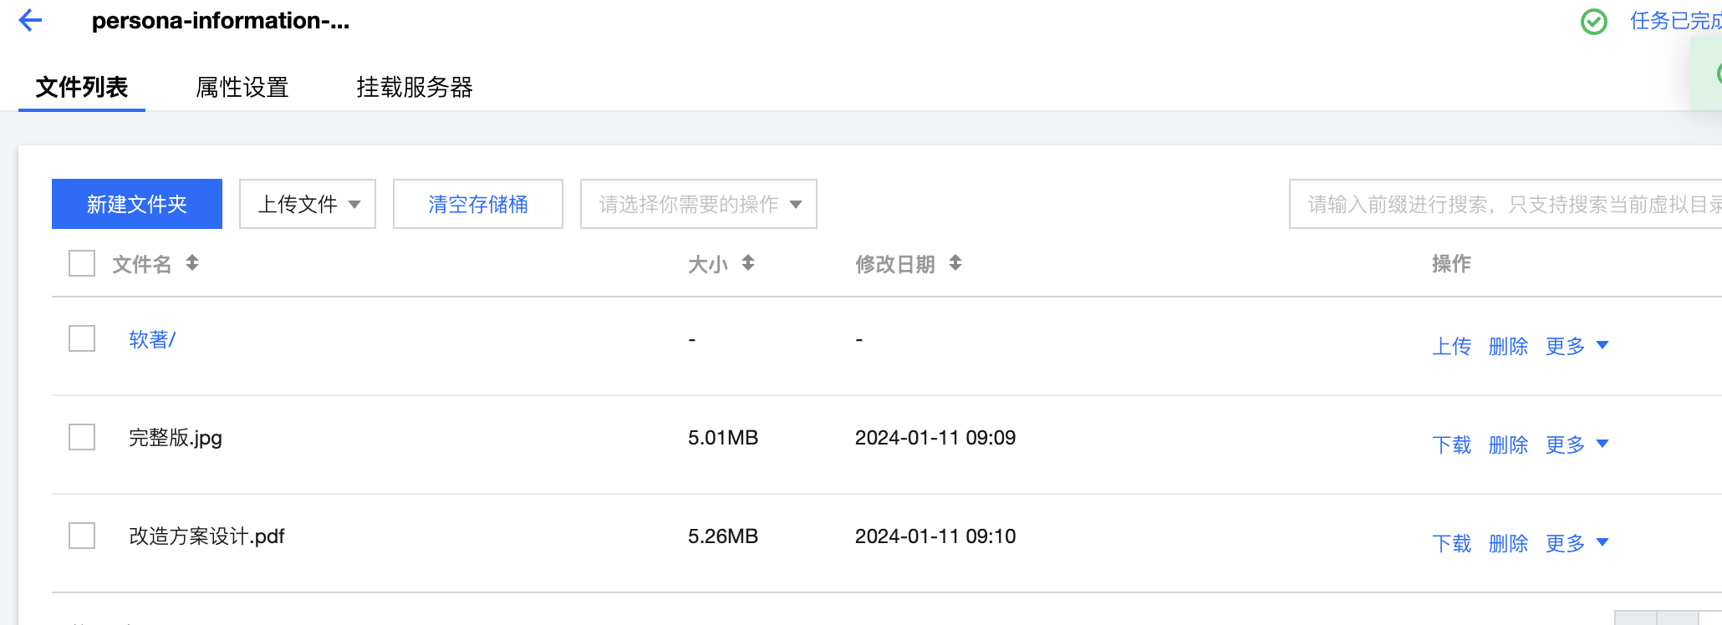Open the 上传文件 dropdown
Viewport: 1722px width, 625px height.
(x=308, y=204)
